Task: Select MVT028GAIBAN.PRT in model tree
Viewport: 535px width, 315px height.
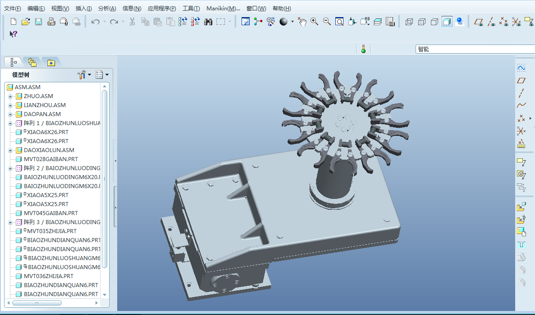Action: coord(50,159)
